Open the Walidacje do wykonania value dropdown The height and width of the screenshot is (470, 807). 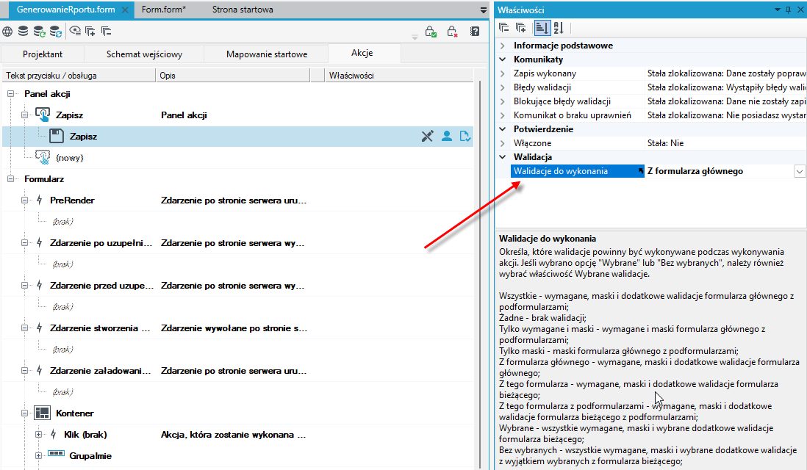click(799, 171)
